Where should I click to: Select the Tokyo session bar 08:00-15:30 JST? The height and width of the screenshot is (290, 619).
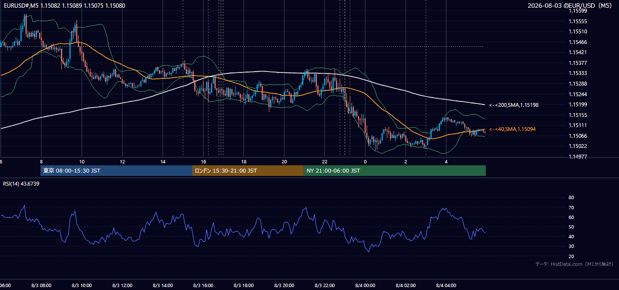(x=117, y=171)
